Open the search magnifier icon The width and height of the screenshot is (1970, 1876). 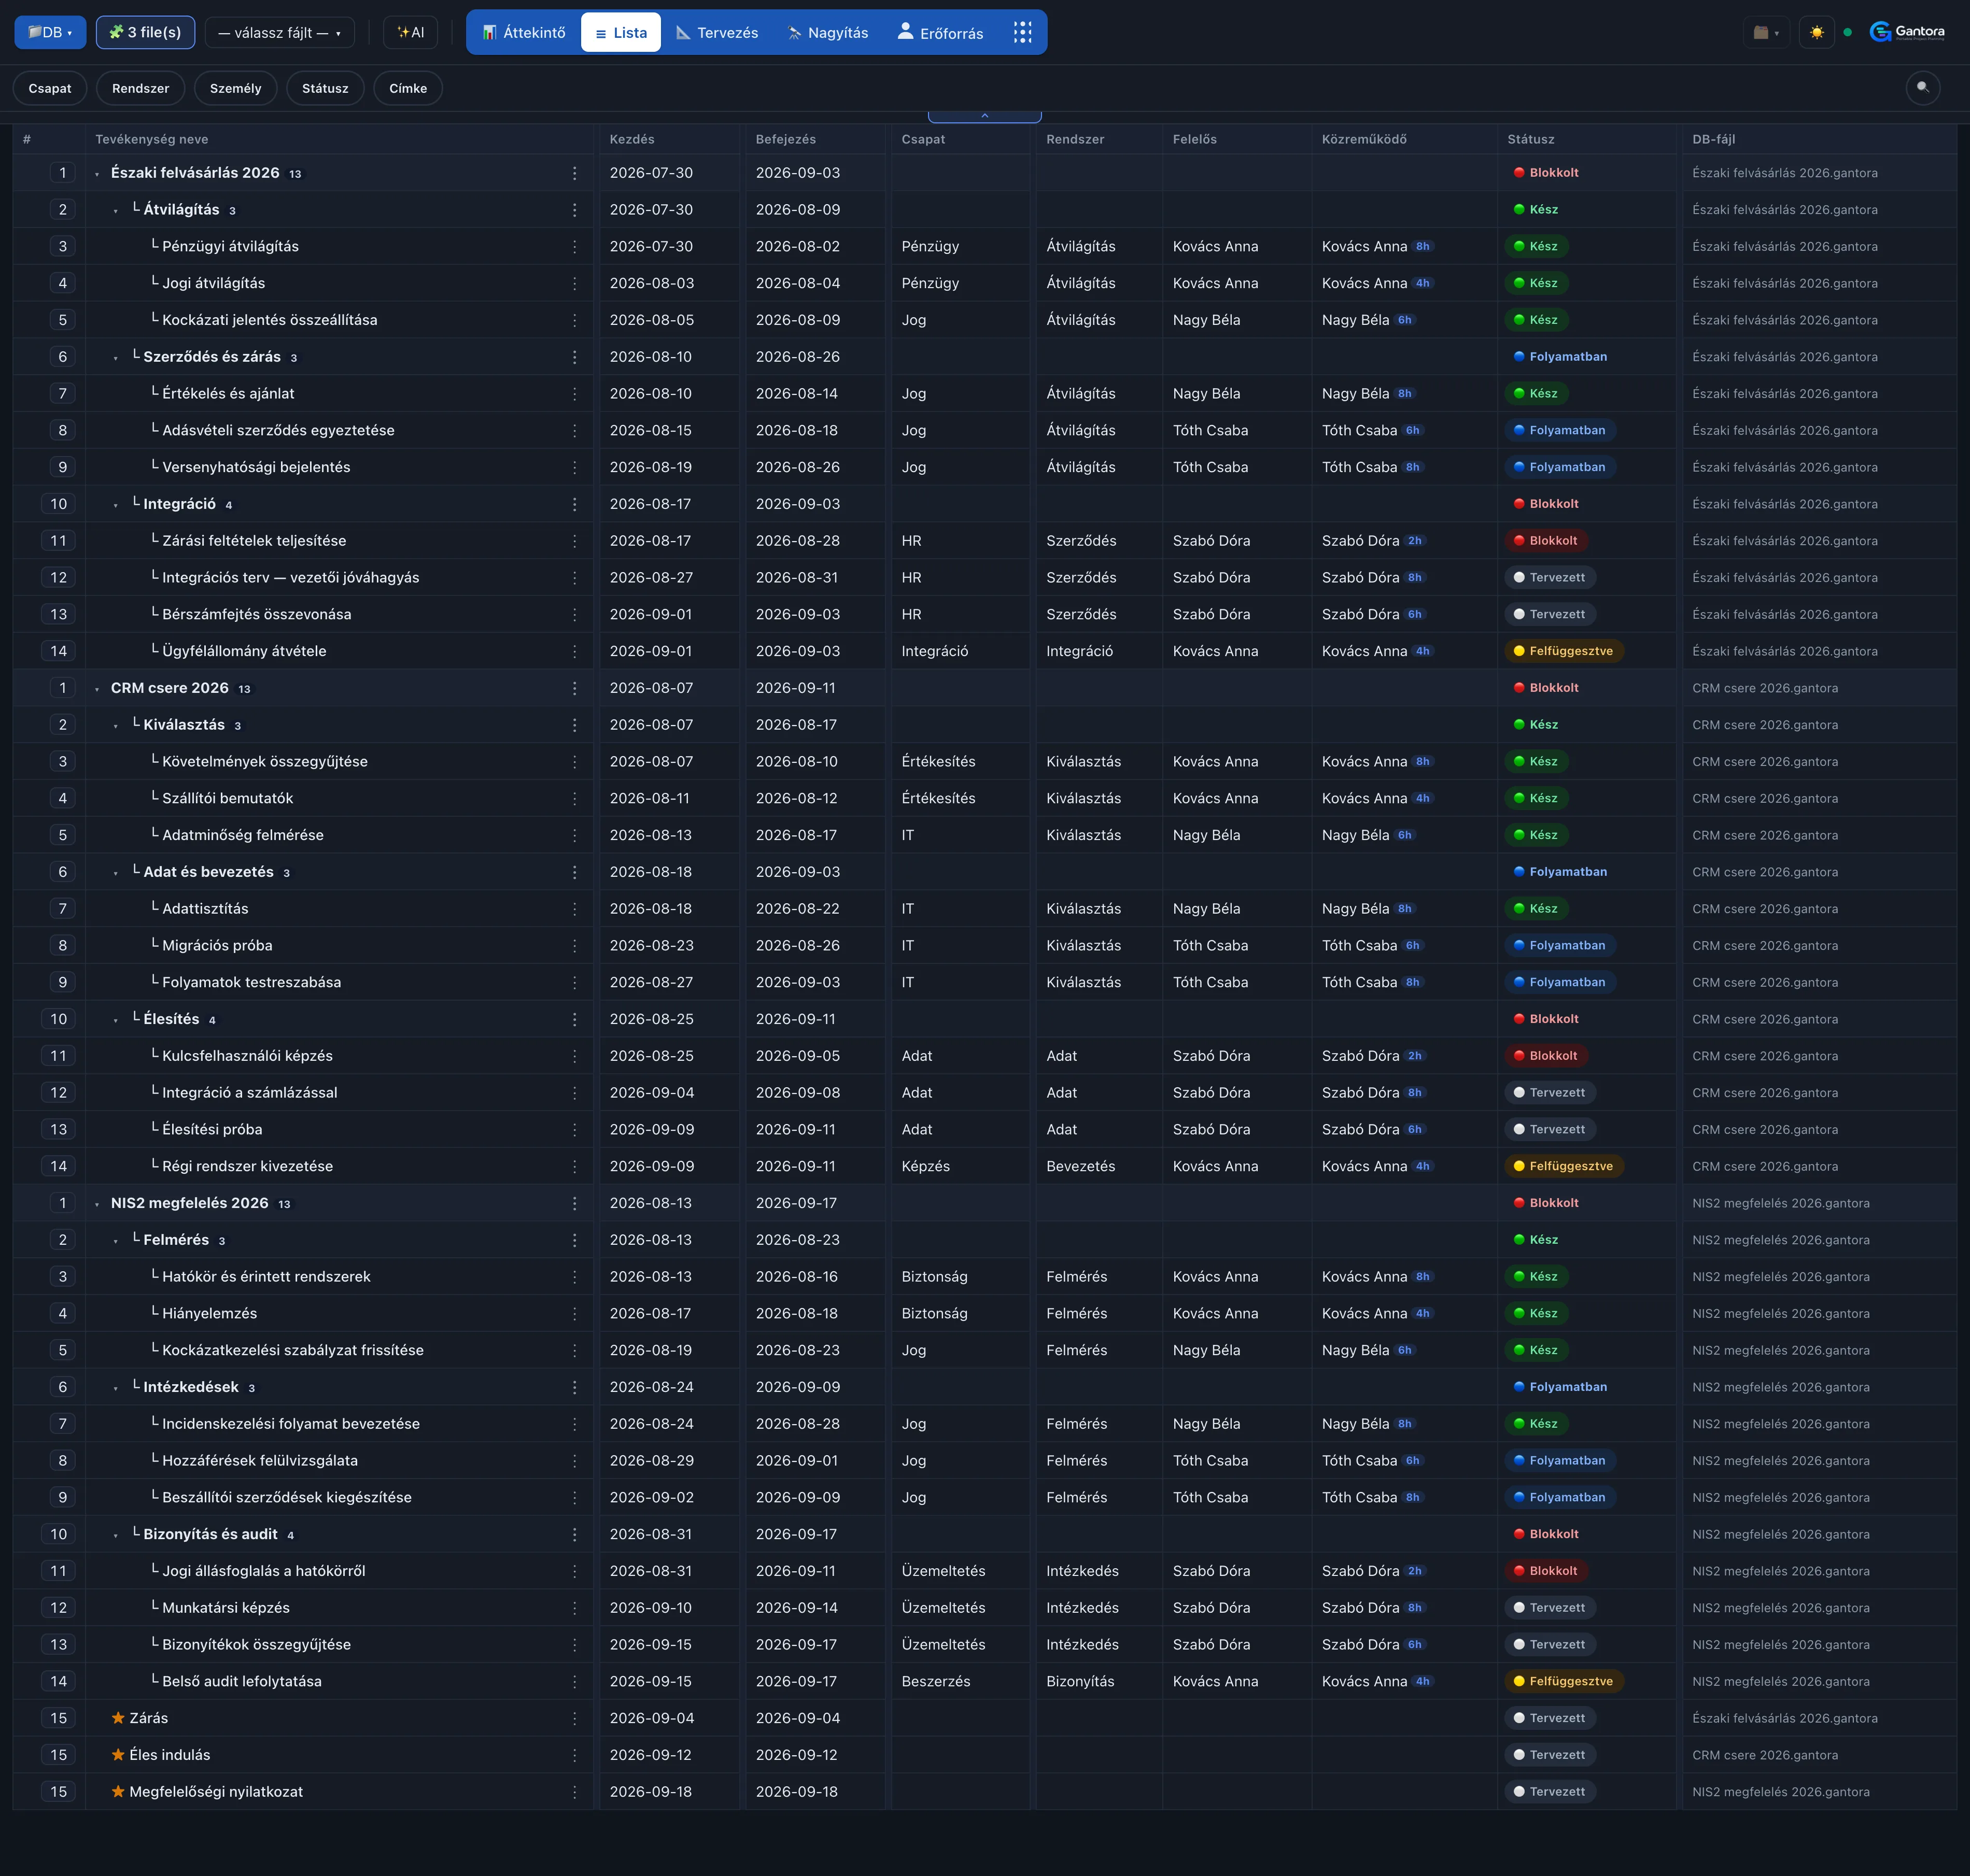(x=1922, y=88)
